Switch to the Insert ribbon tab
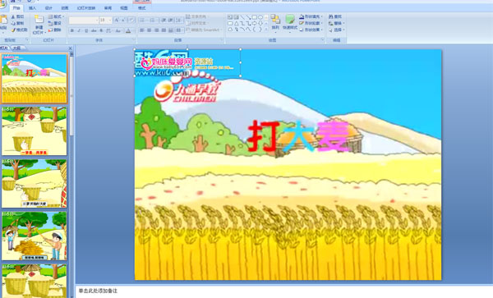This screenshot has width=493, height=298. pos(32,8)
